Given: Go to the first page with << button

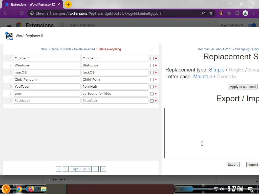Looking at the screenshot, I should point(58,169).
